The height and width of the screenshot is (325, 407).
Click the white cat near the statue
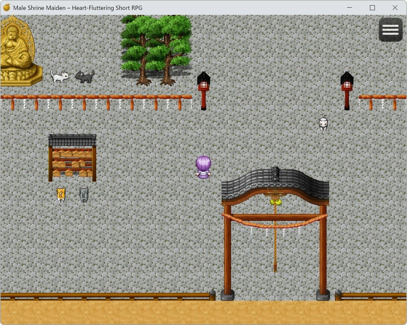(60, 77)
